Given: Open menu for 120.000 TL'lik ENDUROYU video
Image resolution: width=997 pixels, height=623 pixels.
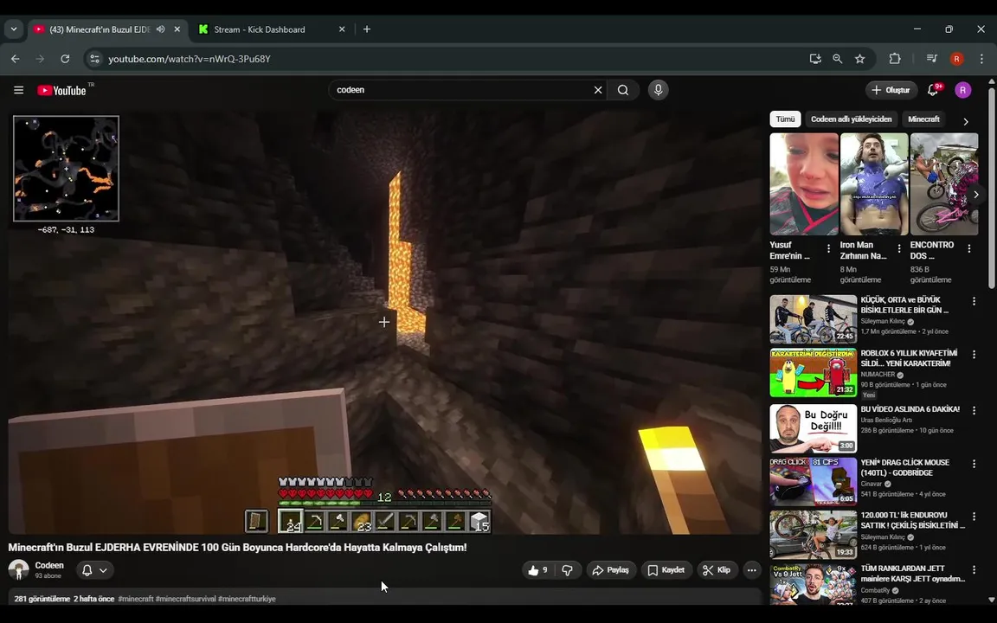Looking at the screenshot, I should point(974,517).
